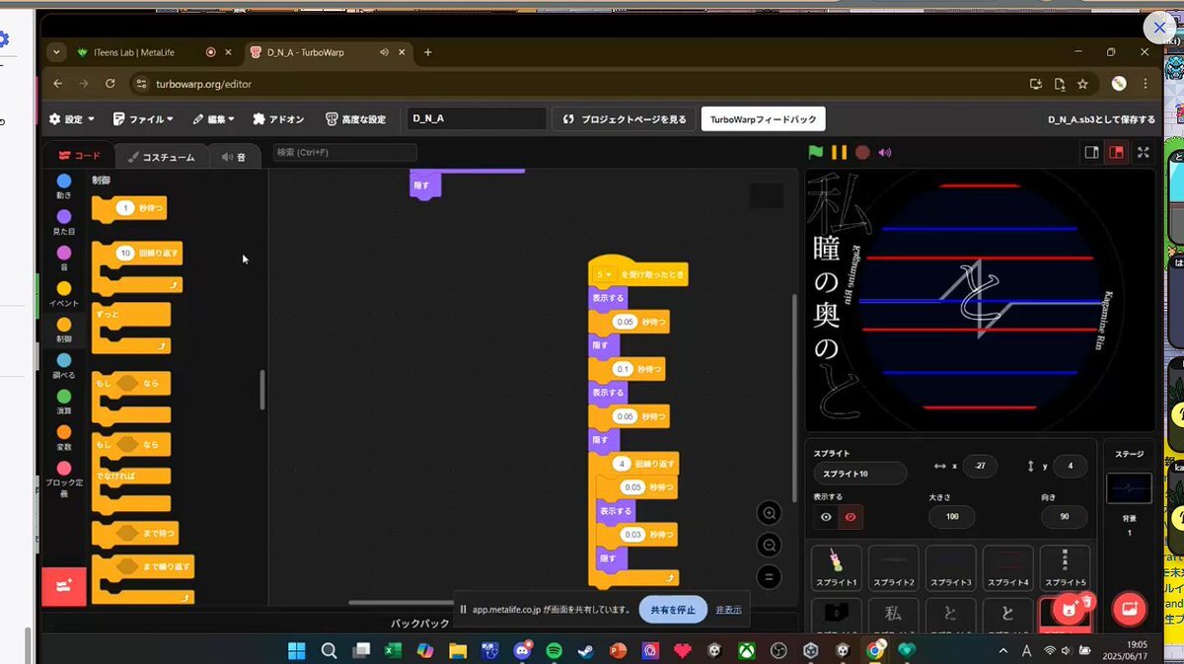Image resolution: width=1184 pixels, height=664 pixels.
Task: Open the 編集 dropdown menu
Action: (x=214, y=119)
